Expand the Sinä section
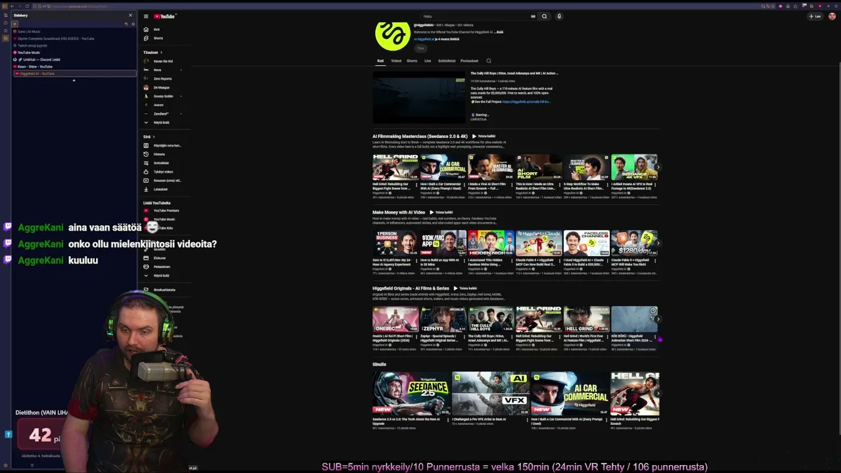841x473 pixels. [148, 137]
